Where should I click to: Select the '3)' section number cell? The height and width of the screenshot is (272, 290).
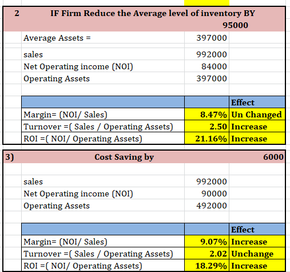(10, 157)
